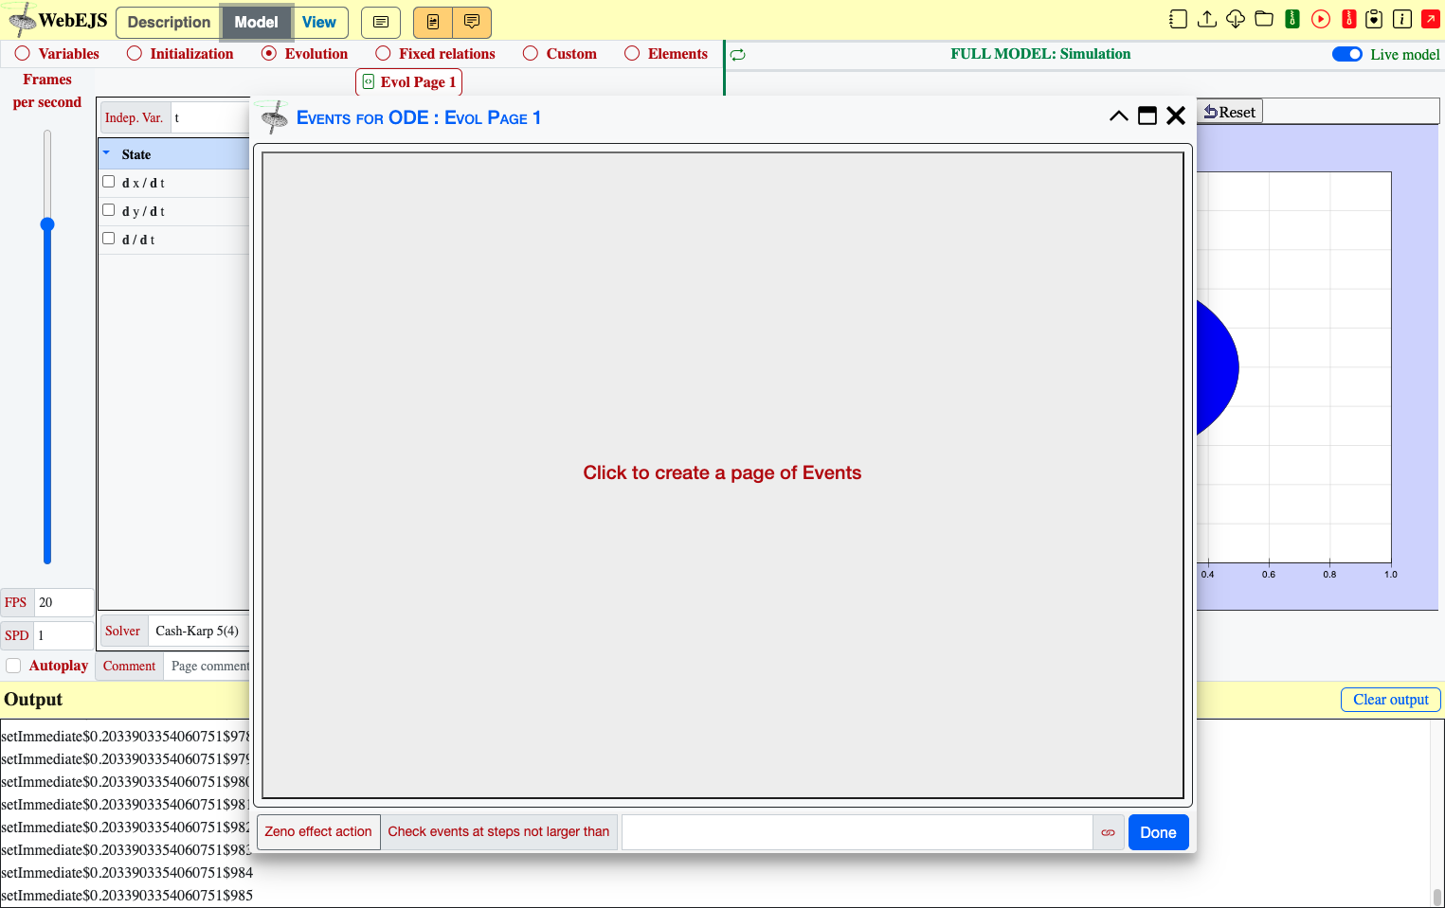Check the d x / d t row checkbox
Screen dimensions: 1445x908
tap(109, 182)
